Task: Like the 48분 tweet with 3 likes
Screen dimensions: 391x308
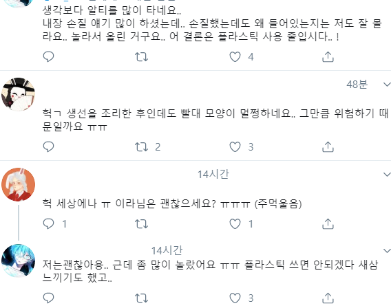Action: 235,147
